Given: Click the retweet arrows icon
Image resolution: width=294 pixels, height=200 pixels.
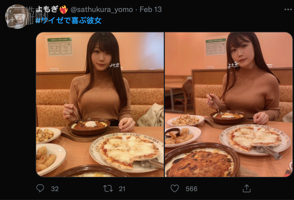Looking at the screenshot, I should pyautogui.click(x=108, y=188).
